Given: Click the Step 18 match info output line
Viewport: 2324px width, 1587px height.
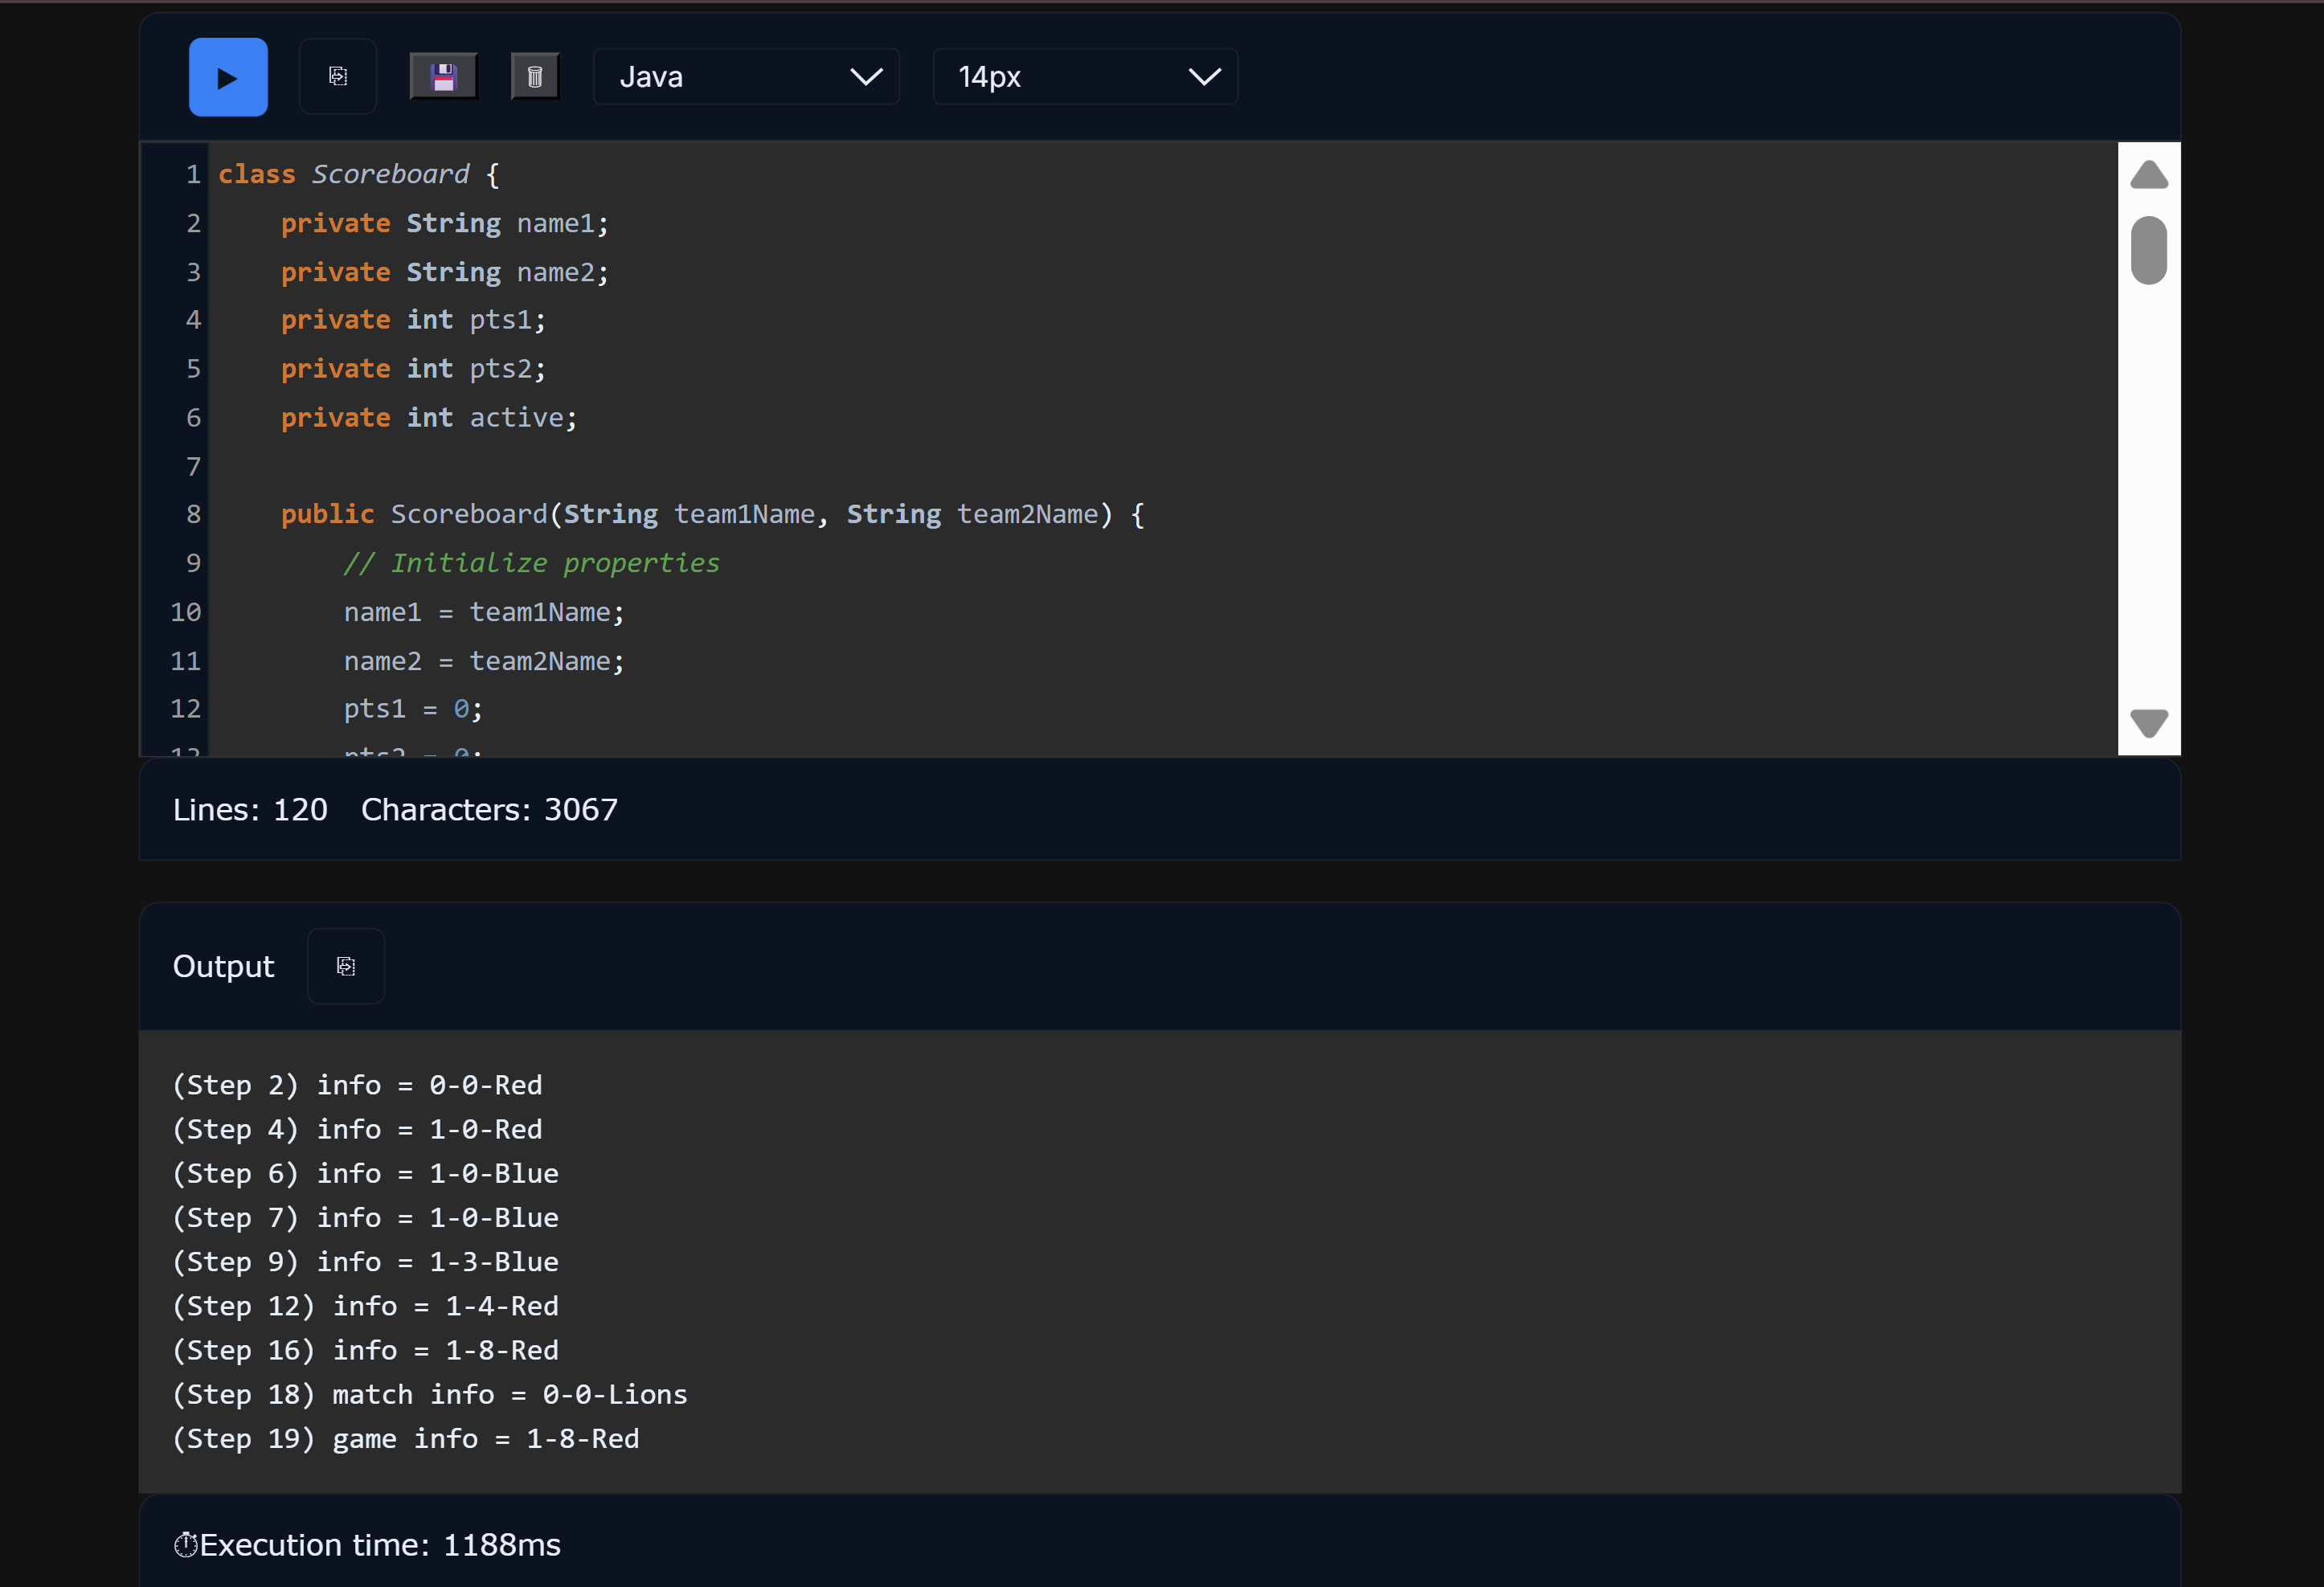Looking at the screenshot, I should 430,1394.
